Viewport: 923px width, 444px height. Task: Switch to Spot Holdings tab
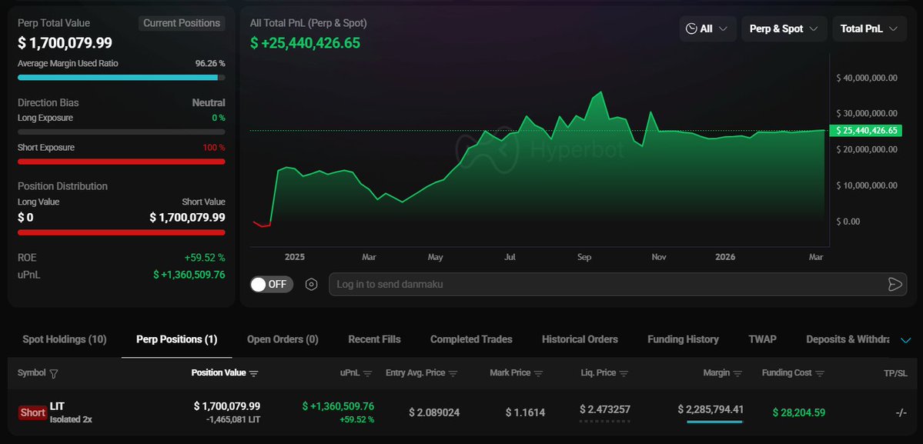click(65, 339)
